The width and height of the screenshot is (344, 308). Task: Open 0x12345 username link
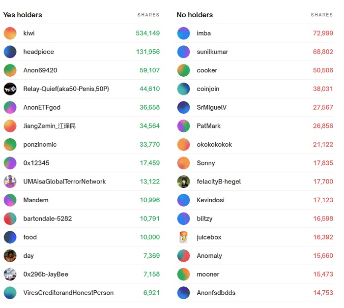coord(36,163)
